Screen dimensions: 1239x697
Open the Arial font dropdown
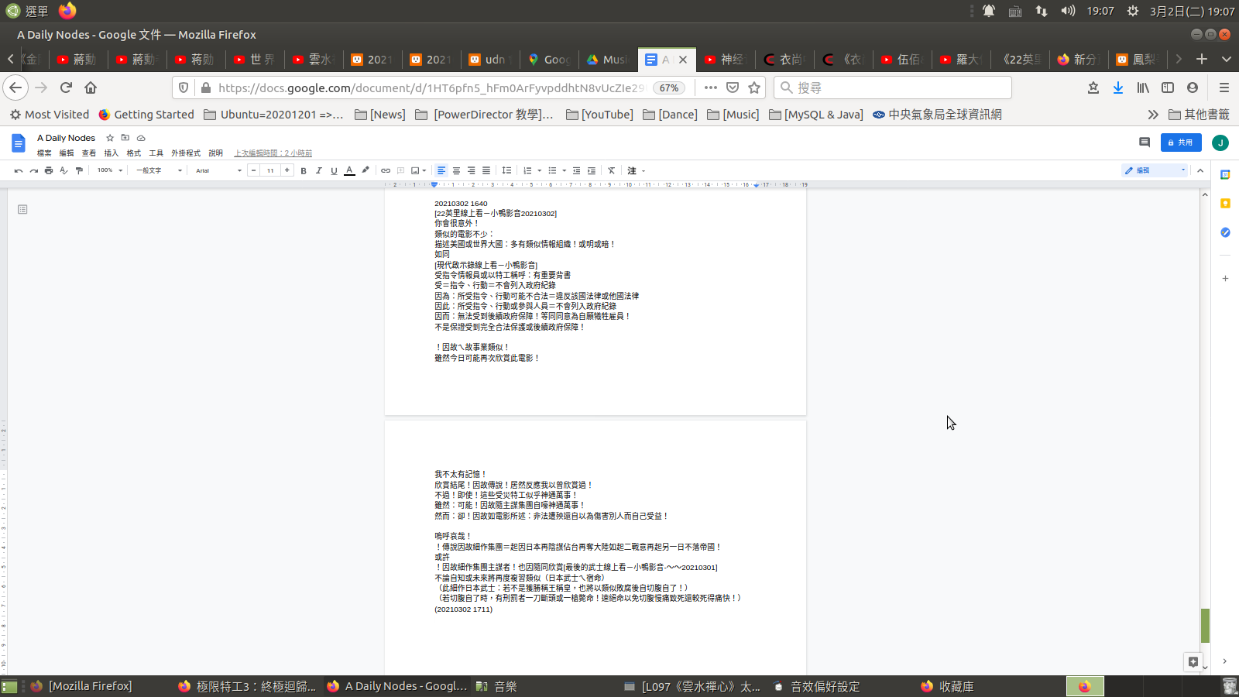(x=218, y=170)
